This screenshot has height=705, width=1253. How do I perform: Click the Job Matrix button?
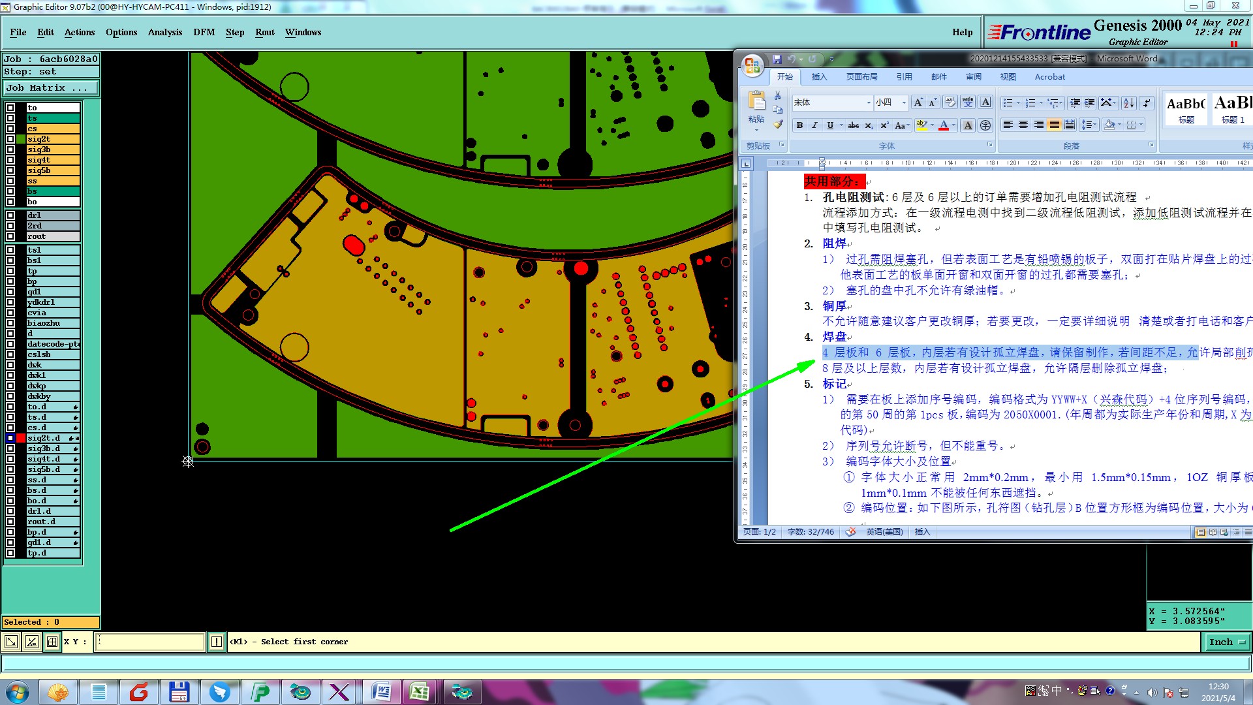tap(50, 87)
